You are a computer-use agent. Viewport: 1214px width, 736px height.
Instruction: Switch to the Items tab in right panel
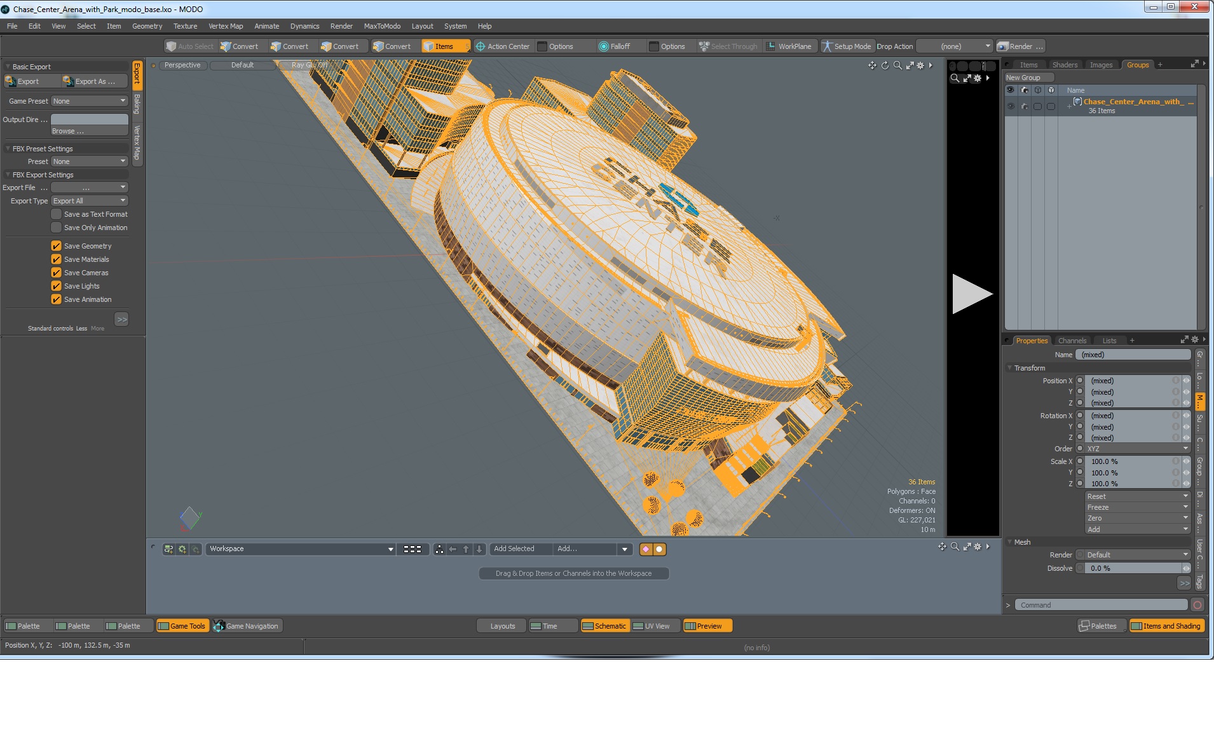pyautogui.click(x=1028, y=65)
